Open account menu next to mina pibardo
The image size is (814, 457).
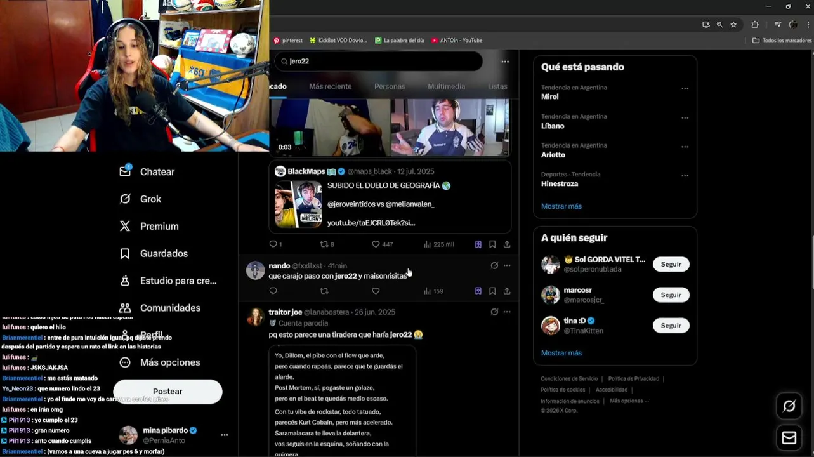224,435
